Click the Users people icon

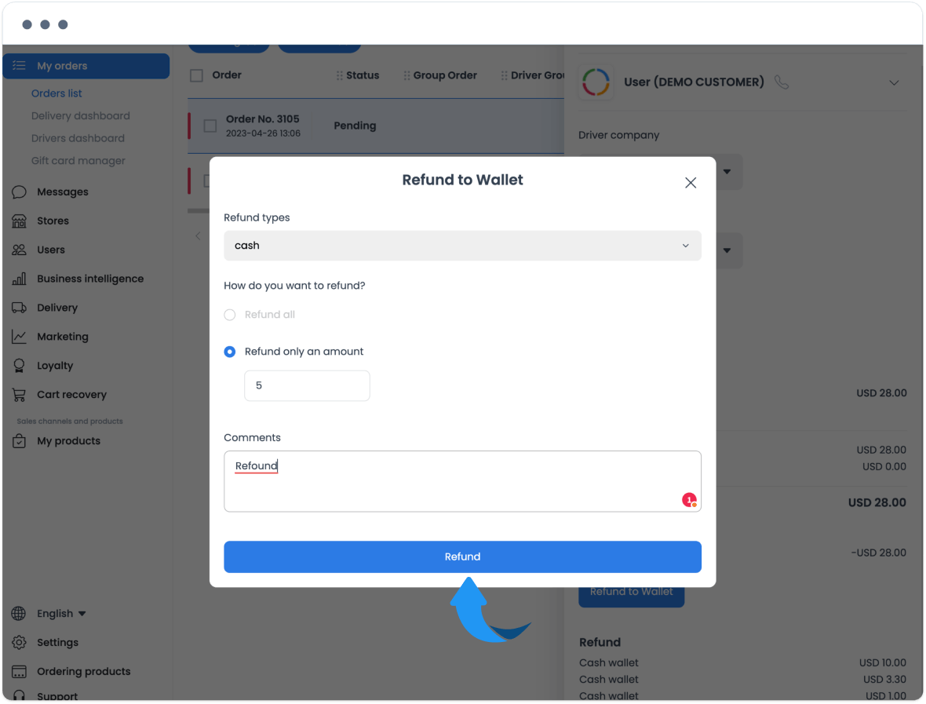19,250
